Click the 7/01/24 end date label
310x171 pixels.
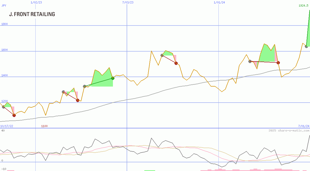303,126
